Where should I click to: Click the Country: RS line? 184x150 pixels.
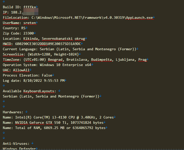tap(14, 28)
